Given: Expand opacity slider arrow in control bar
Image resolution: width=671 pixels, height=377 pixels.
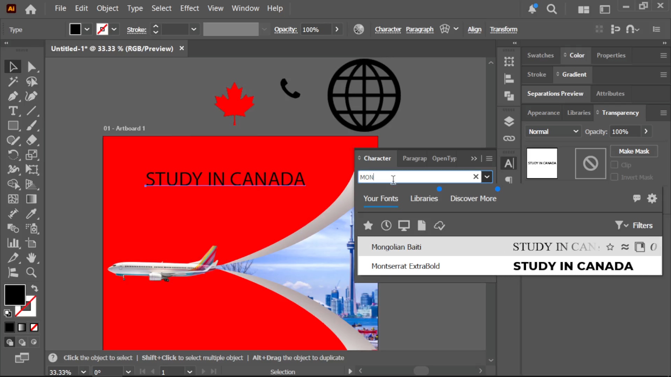Looking at the screenshot, I should [337, 29].
